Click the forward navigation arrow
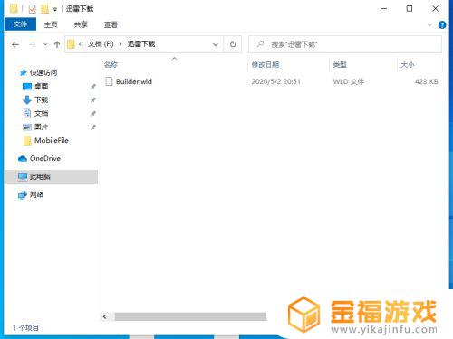453x339 pixels. 32,45
